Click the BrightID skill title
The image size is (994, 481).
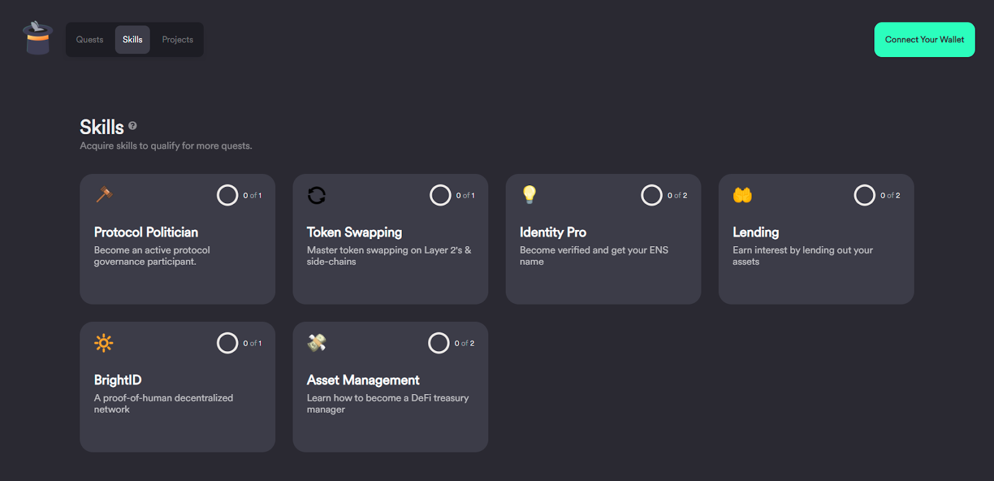pos(118,380)
